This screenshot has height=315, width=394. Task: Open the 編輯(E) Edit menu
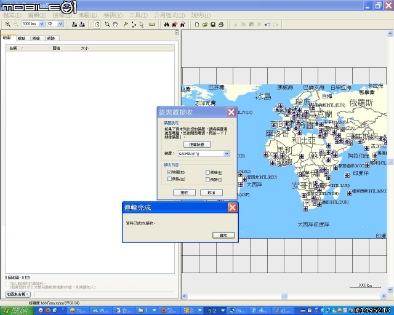[37, 15]
